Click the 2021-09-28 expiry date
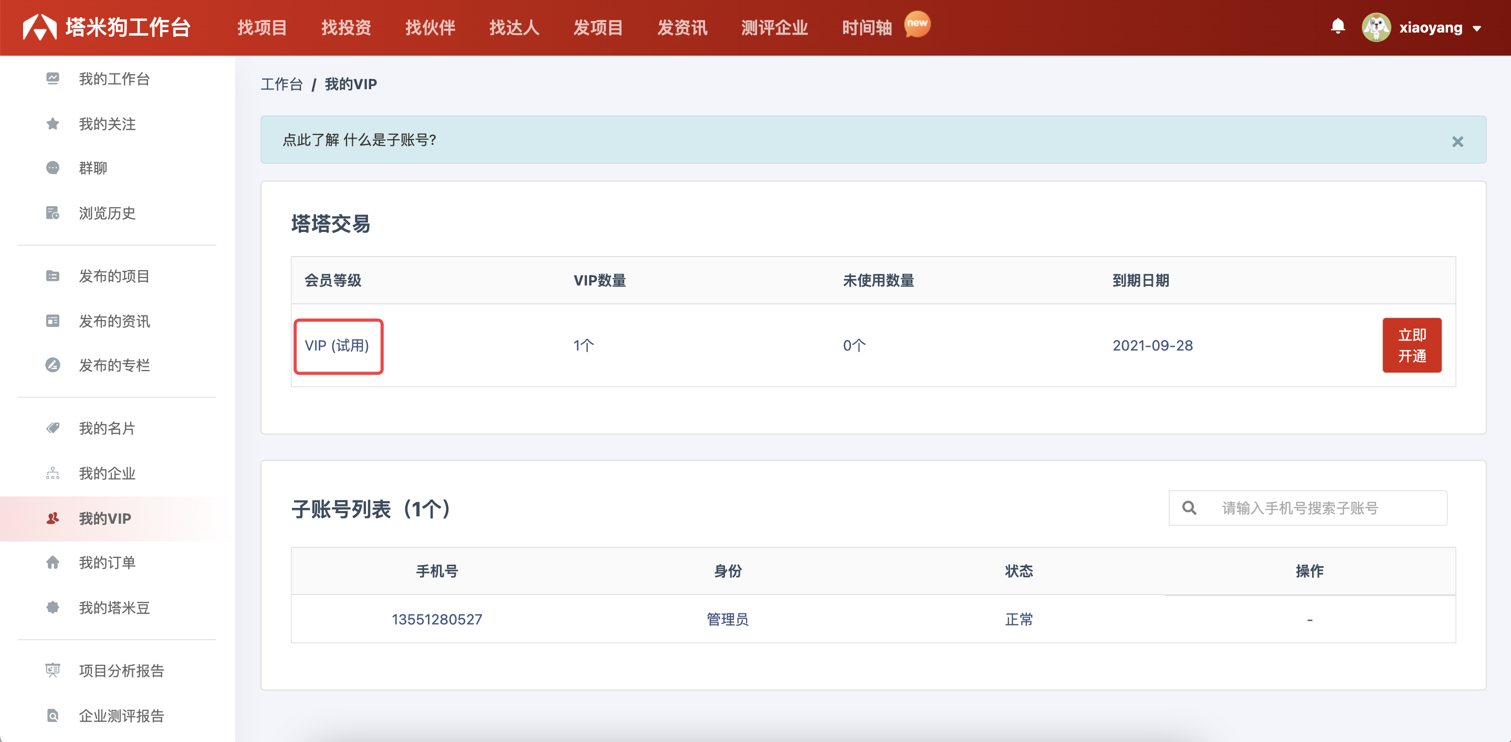The height and width of the screenshot is (742, 1511). tap(1152, 345)
